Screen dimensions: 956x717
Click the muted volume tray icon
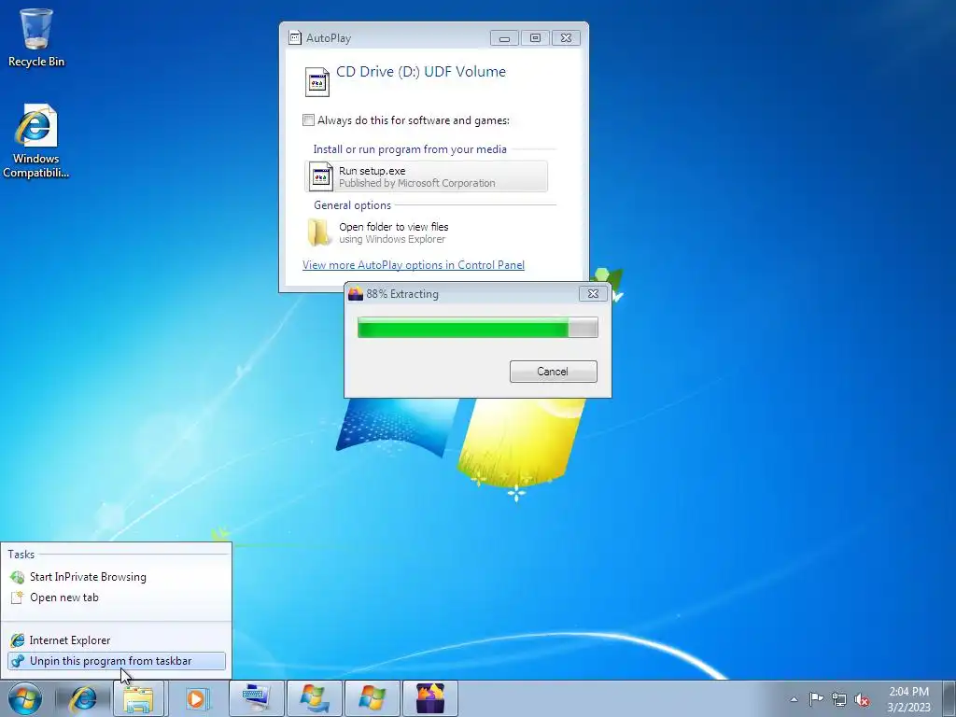pos(862,699)
